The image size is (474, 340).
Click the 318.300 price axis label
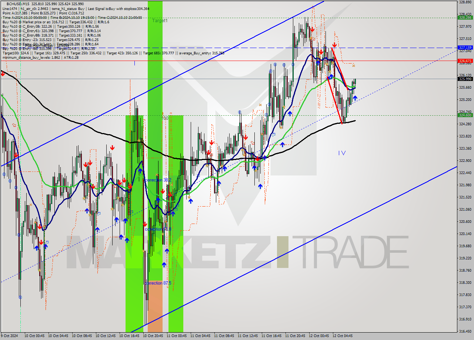pos(465,283)
